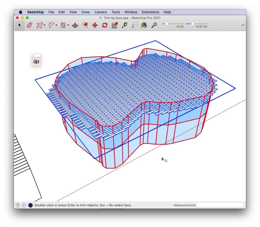Activate the Push/Pull tool
The image size is (260, 227).
[x=75, y=25]
